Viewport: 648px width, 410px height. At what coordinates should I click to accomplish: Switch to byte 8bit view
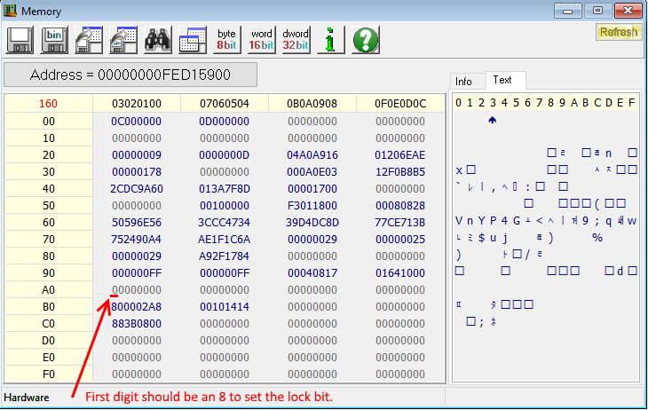(x=227, y=39)
